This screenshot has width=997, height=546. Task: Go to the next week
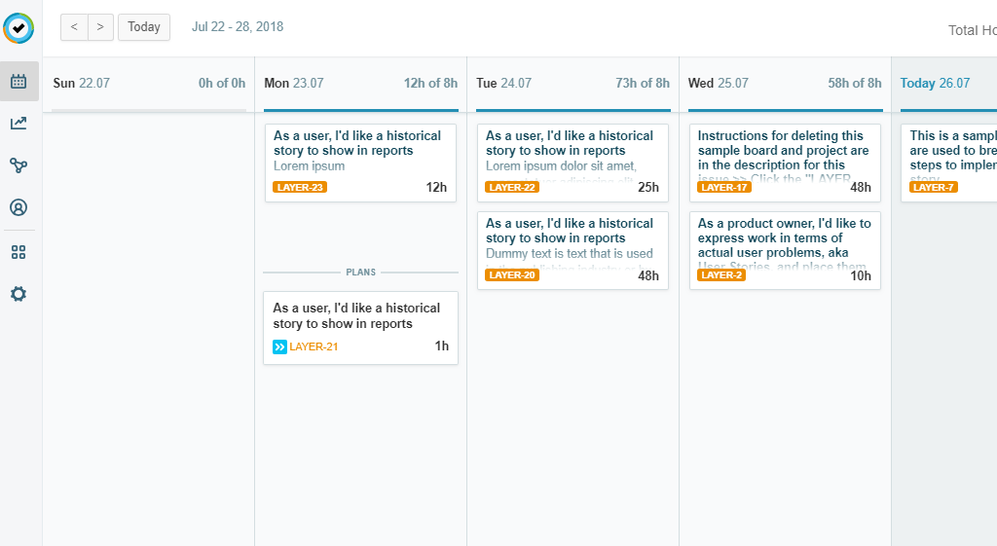coord(100,27)
